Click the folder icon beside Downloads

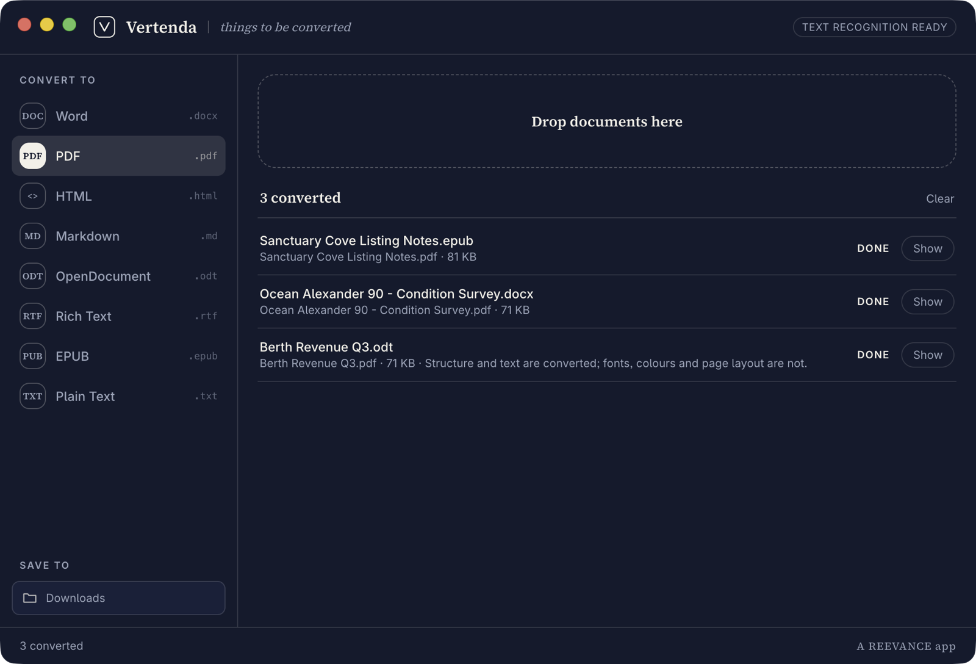pyautogui.click(x=30, y=598)
